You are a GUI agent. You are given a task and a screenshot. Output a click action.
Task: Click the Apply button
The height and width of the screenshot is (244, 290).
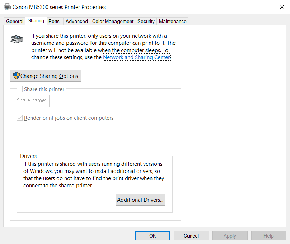click(230, 236)
